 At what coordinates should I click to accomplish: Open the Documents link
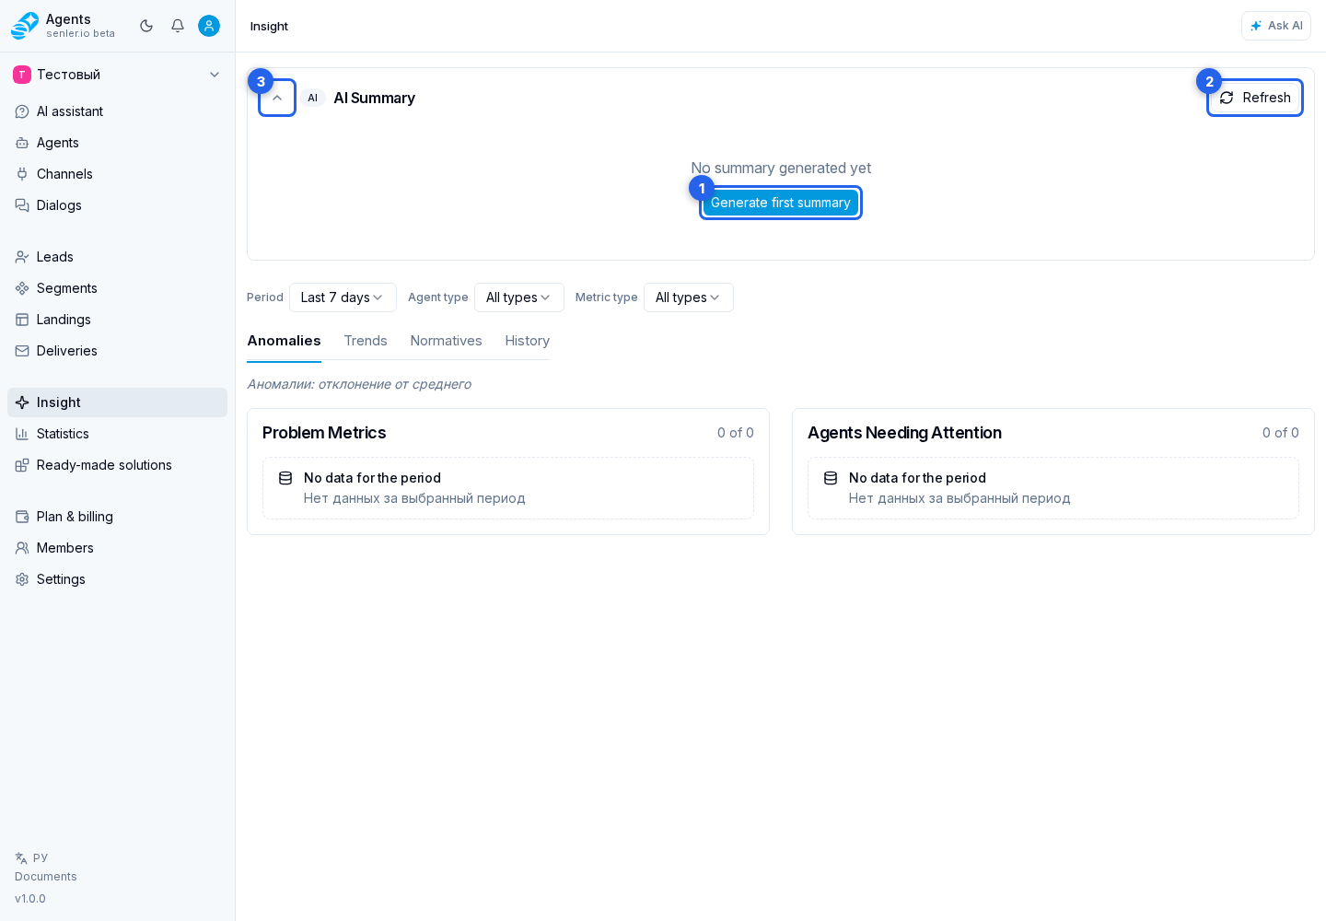point(46,877)
